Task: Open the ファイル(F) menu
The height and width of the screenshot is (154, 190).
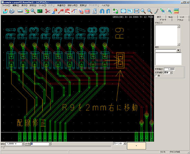Action: pyautogui.click(x=6, y=6)
